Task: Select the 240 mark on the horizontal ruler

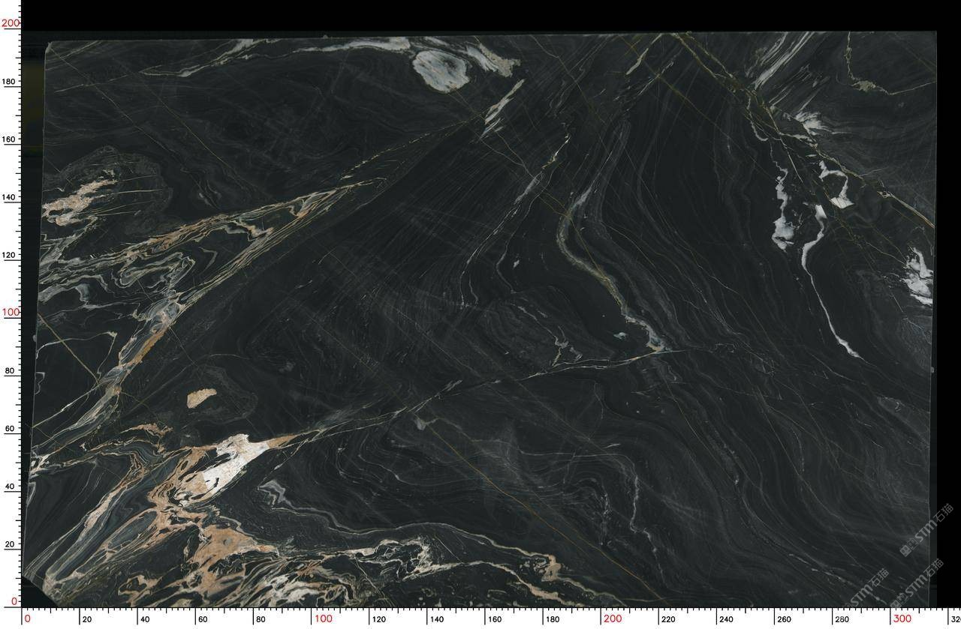Action: pos(726,619)
